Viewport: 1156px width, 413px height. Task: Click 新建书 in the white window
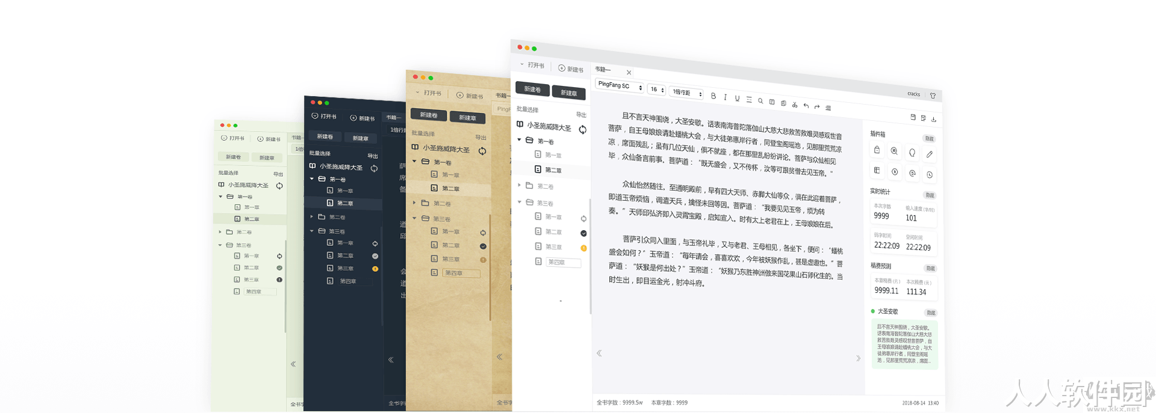(571, 69)
